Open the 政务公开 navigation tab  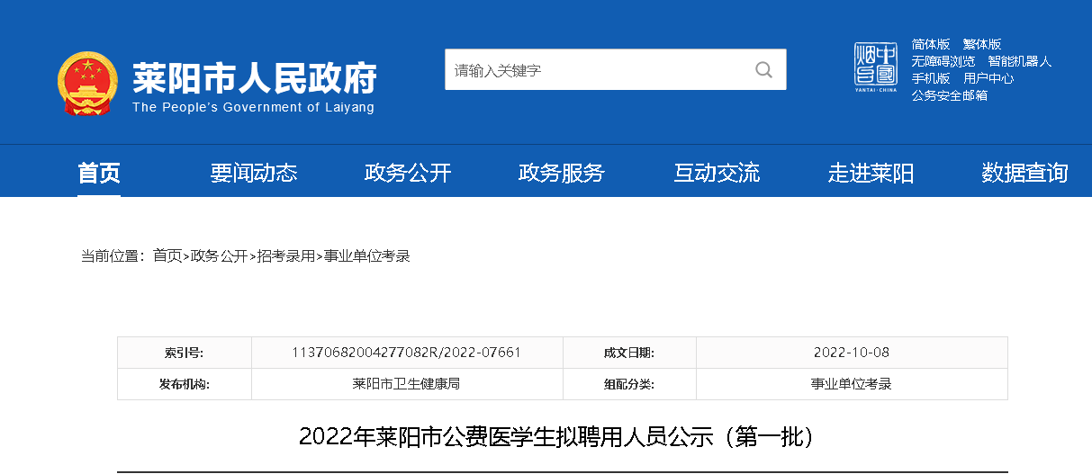pyautogui.click(x=408, y=173)
